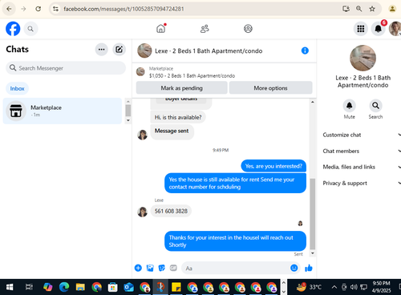
Task: Choose a sticker icon in composer
Action: [162, 268]
